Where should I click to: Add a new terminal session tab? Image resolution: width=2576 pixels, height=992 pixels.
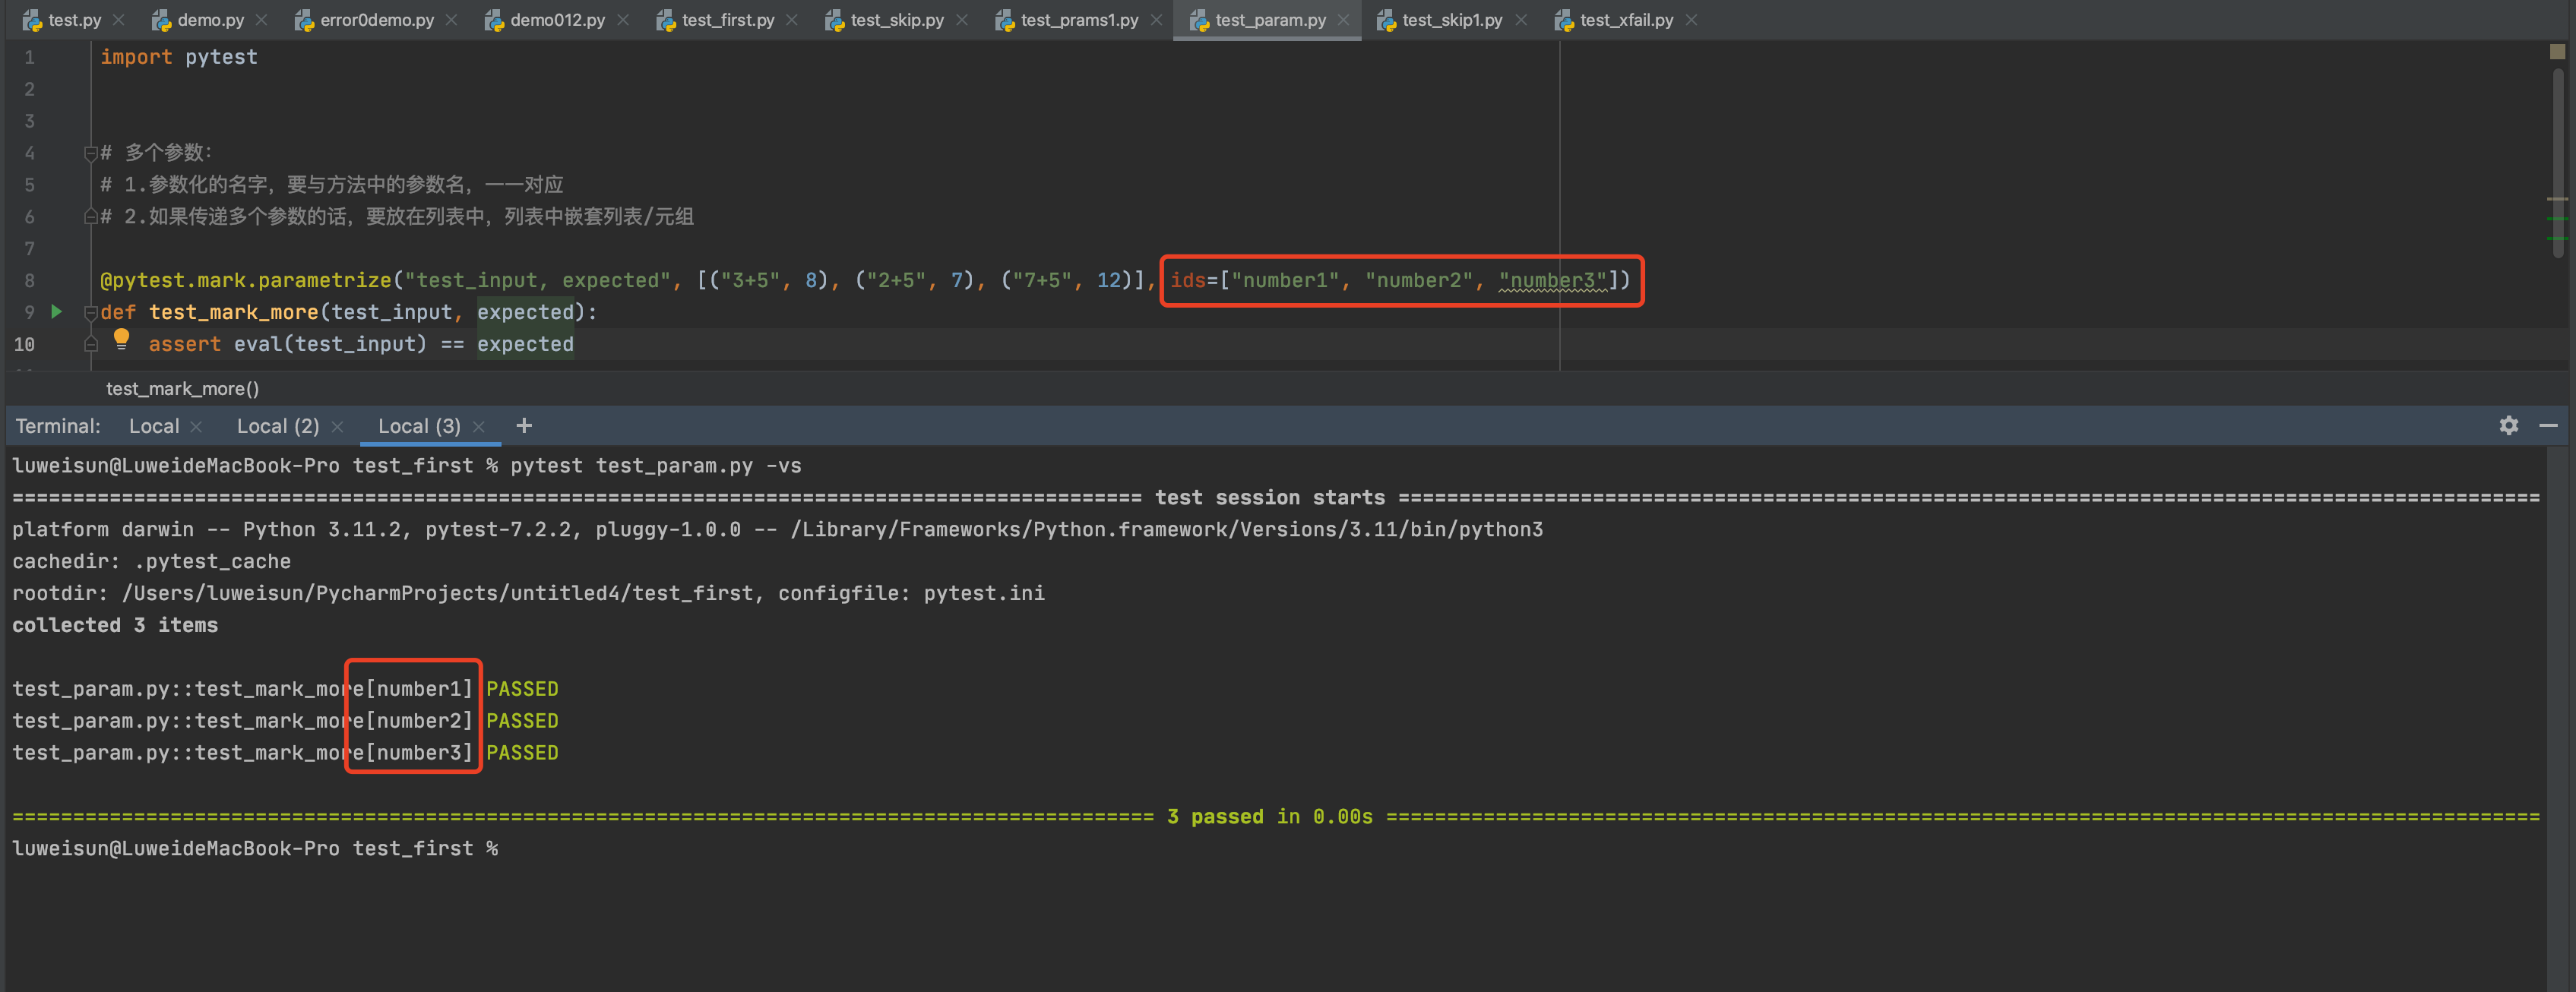pos(523,426)
